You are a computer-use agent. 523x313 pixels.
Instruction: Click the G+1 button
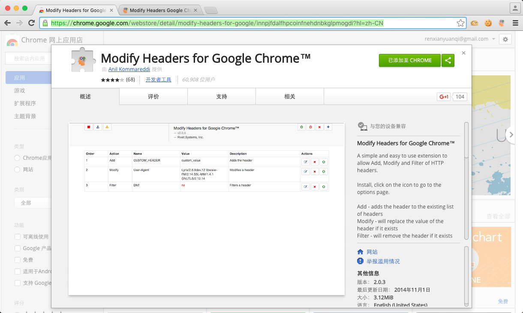point(444,97)
